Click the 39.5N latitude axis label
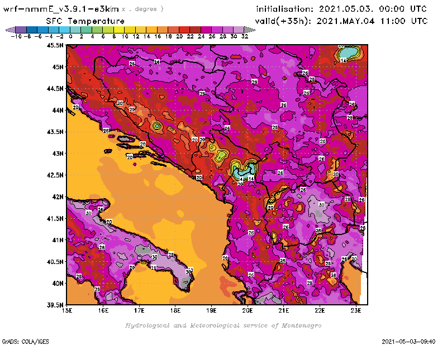Screen dimensions: 447x345 (55, 305)
